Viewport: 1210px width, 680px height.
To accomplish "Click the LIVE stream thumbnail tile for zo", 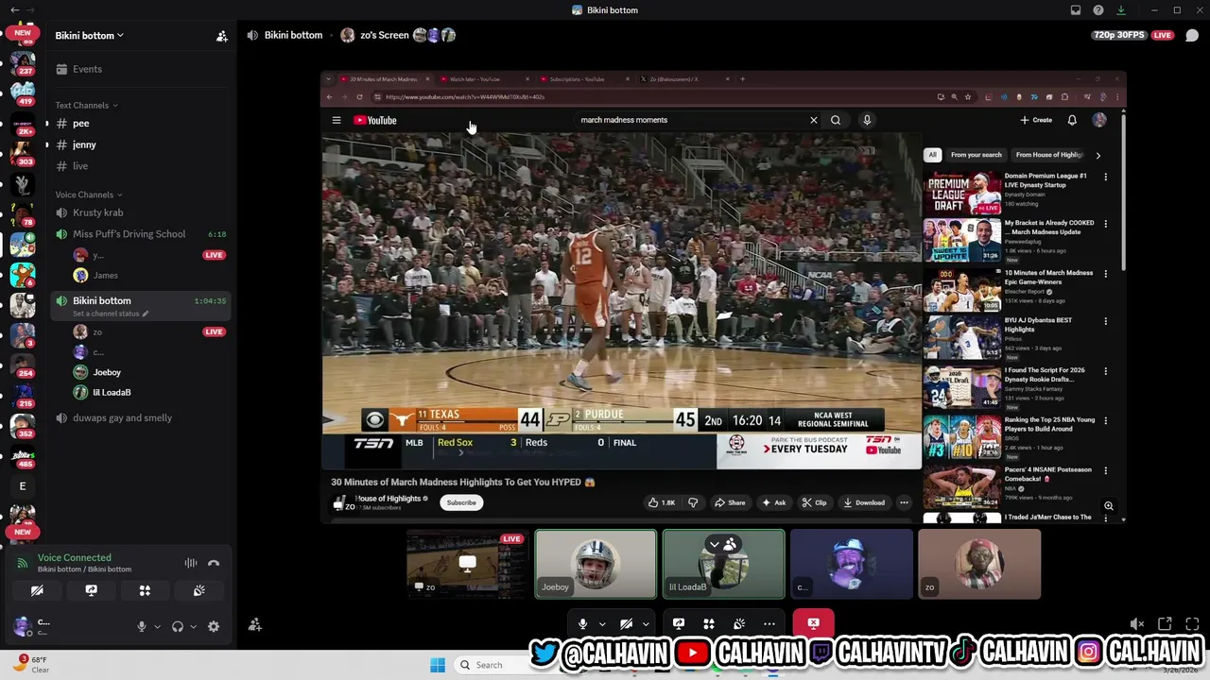I will pos(467,564).
